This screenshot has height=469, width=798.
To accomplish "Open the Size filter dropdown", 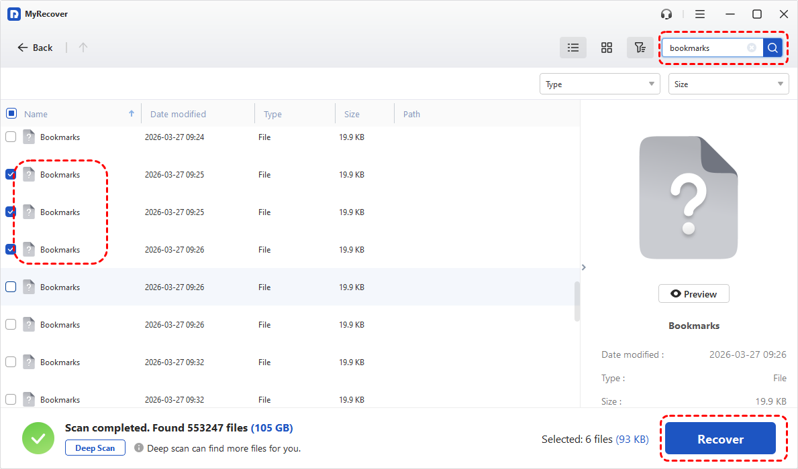I will tap(728, 84).
